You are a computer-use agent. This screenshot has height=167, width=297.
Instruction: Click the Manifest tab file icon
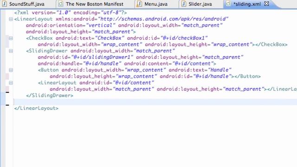pyautogui.click(x=61, y=4)
